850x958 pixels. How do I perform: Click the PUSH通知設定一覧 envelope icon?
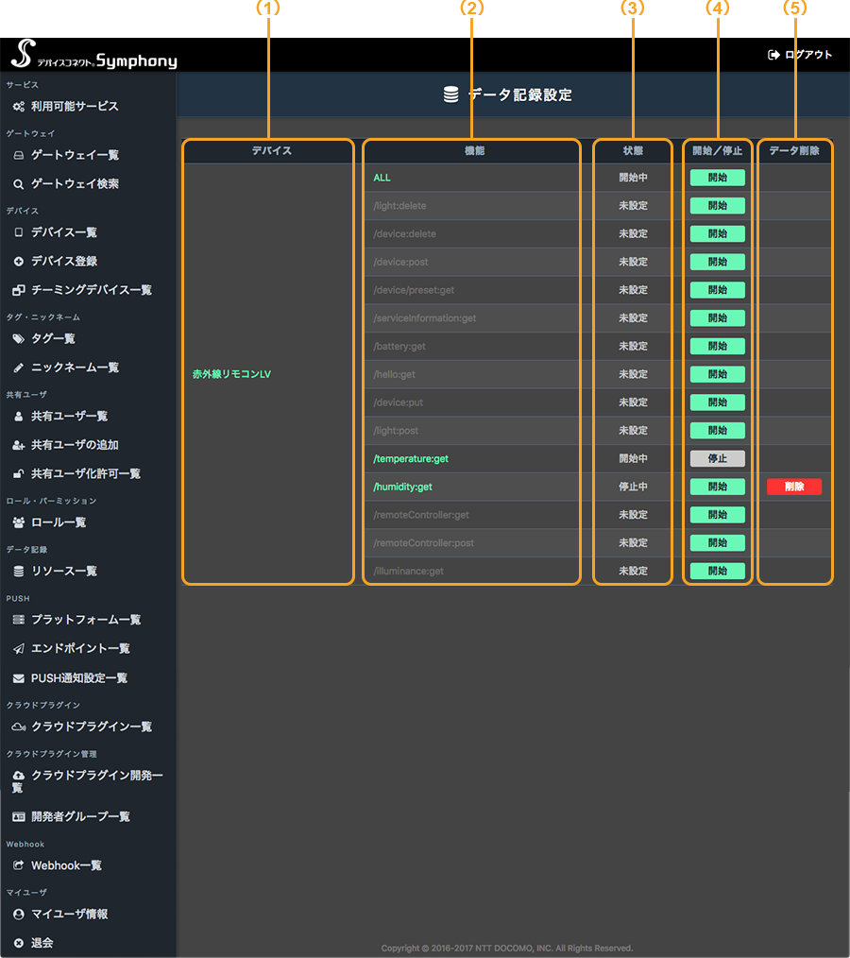pos(19,678)
